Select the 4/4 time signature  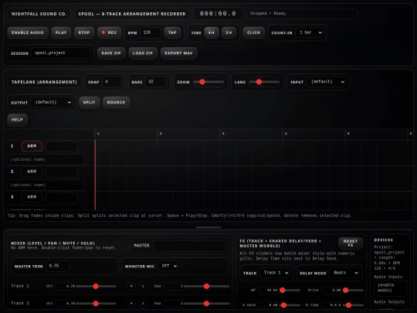coord(212,32)
